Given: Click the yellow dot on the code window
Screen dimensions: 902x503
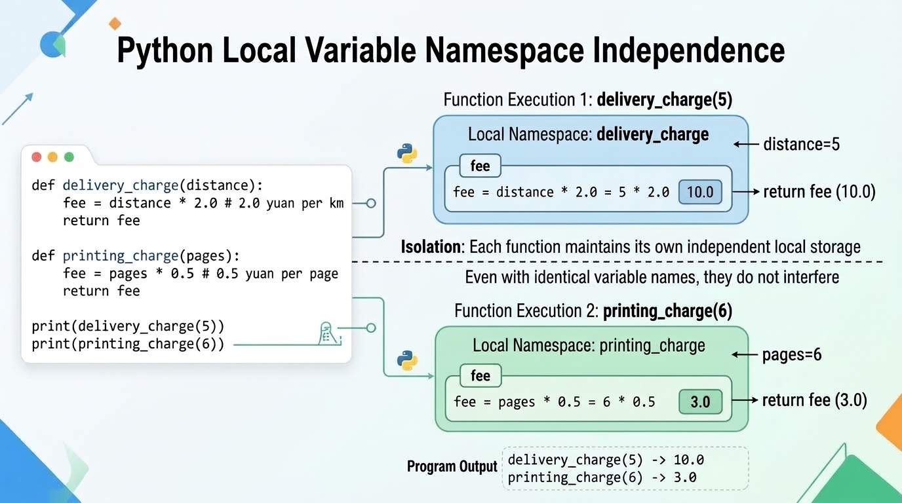Looking at the screenshot, I should point(52,157).
